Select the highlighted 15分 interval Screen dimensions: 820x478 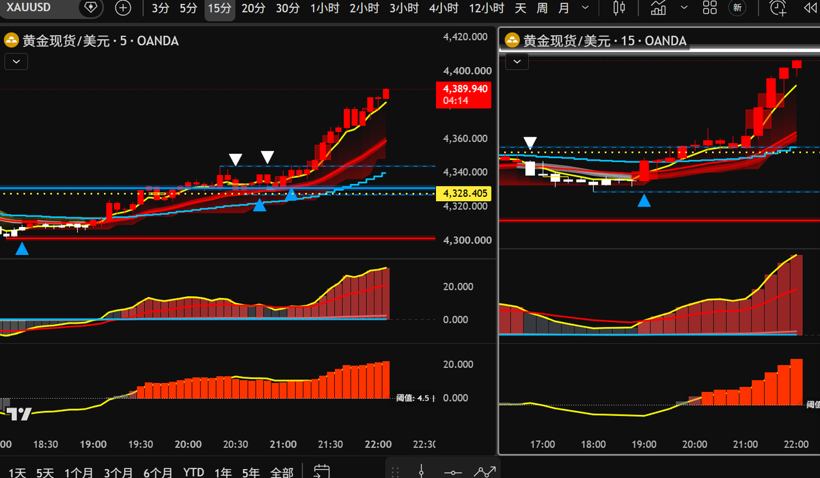click(x=219, y=8)
